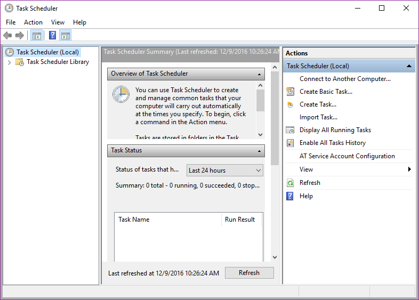Screen dimensions: 419x300
Task: Click Help in the Actions pane
Action: click(306, 196)
